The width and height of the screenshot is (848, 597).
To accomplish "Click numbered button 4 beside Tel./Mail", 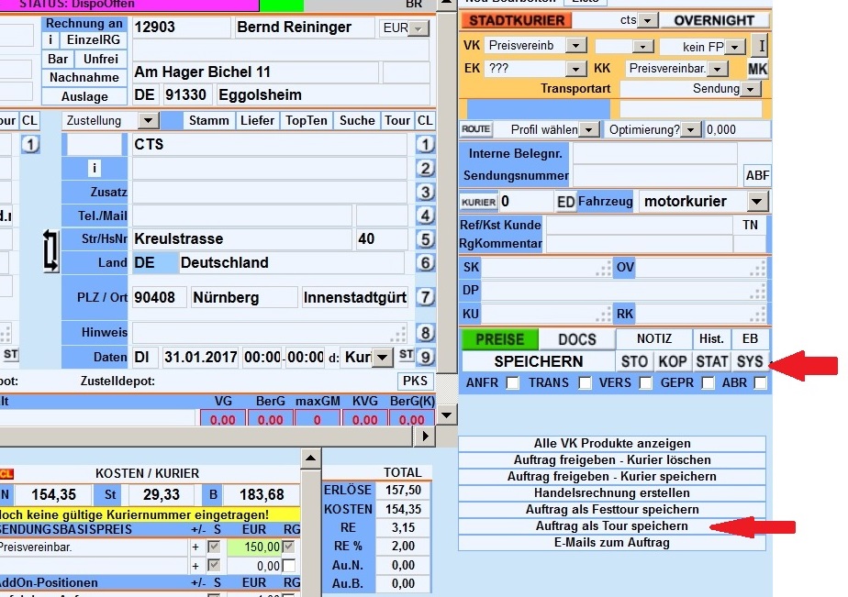I will click(425, 216).
